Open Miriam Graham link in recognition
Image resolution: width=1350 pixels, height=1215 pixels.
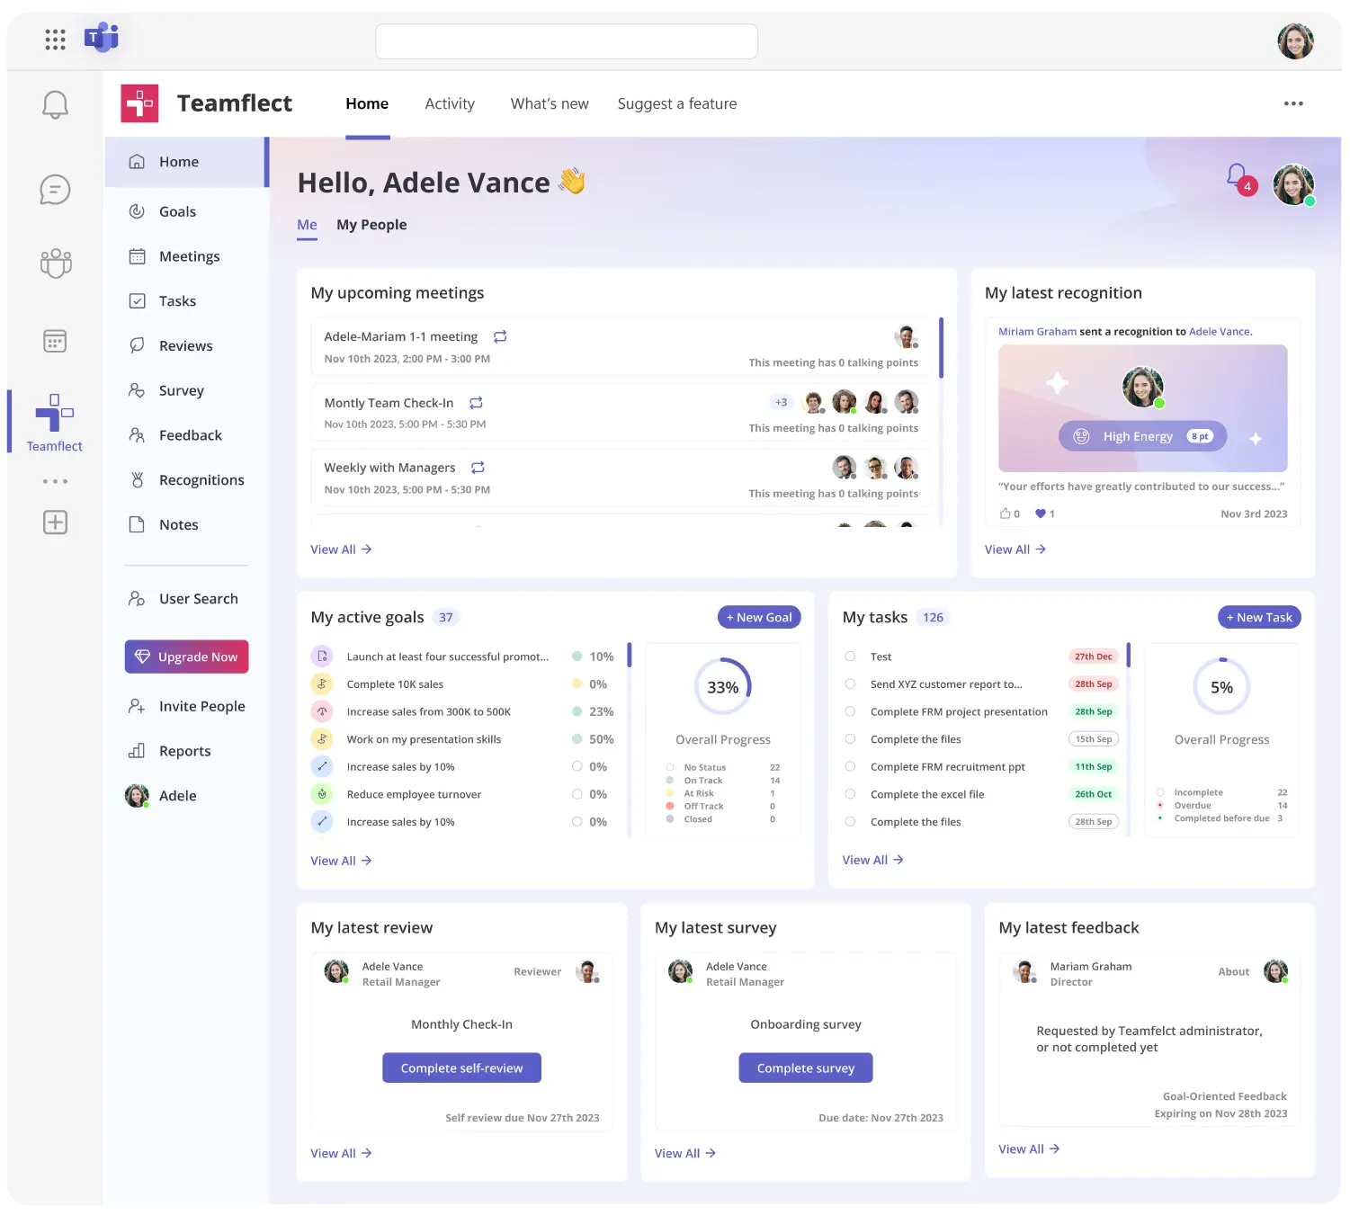(1037, 332)
